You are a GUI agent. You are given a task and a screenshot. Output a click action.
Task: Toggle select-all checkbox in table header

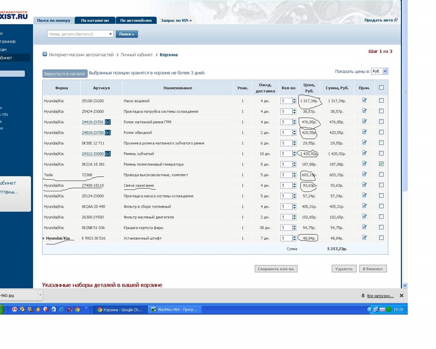(381, 87)
